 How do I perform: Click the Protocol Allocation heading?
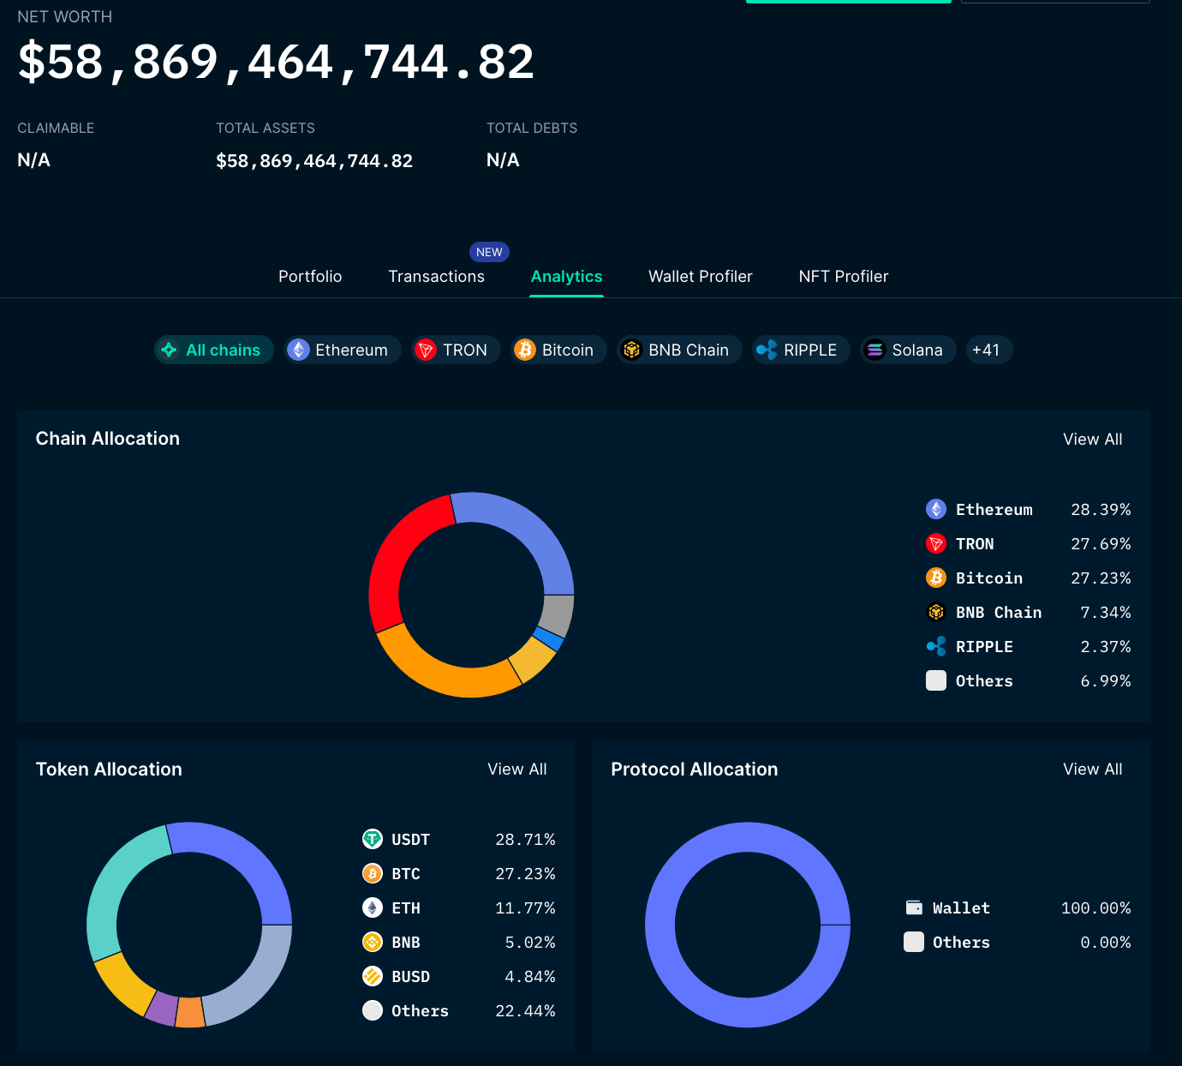pos(695,769)
